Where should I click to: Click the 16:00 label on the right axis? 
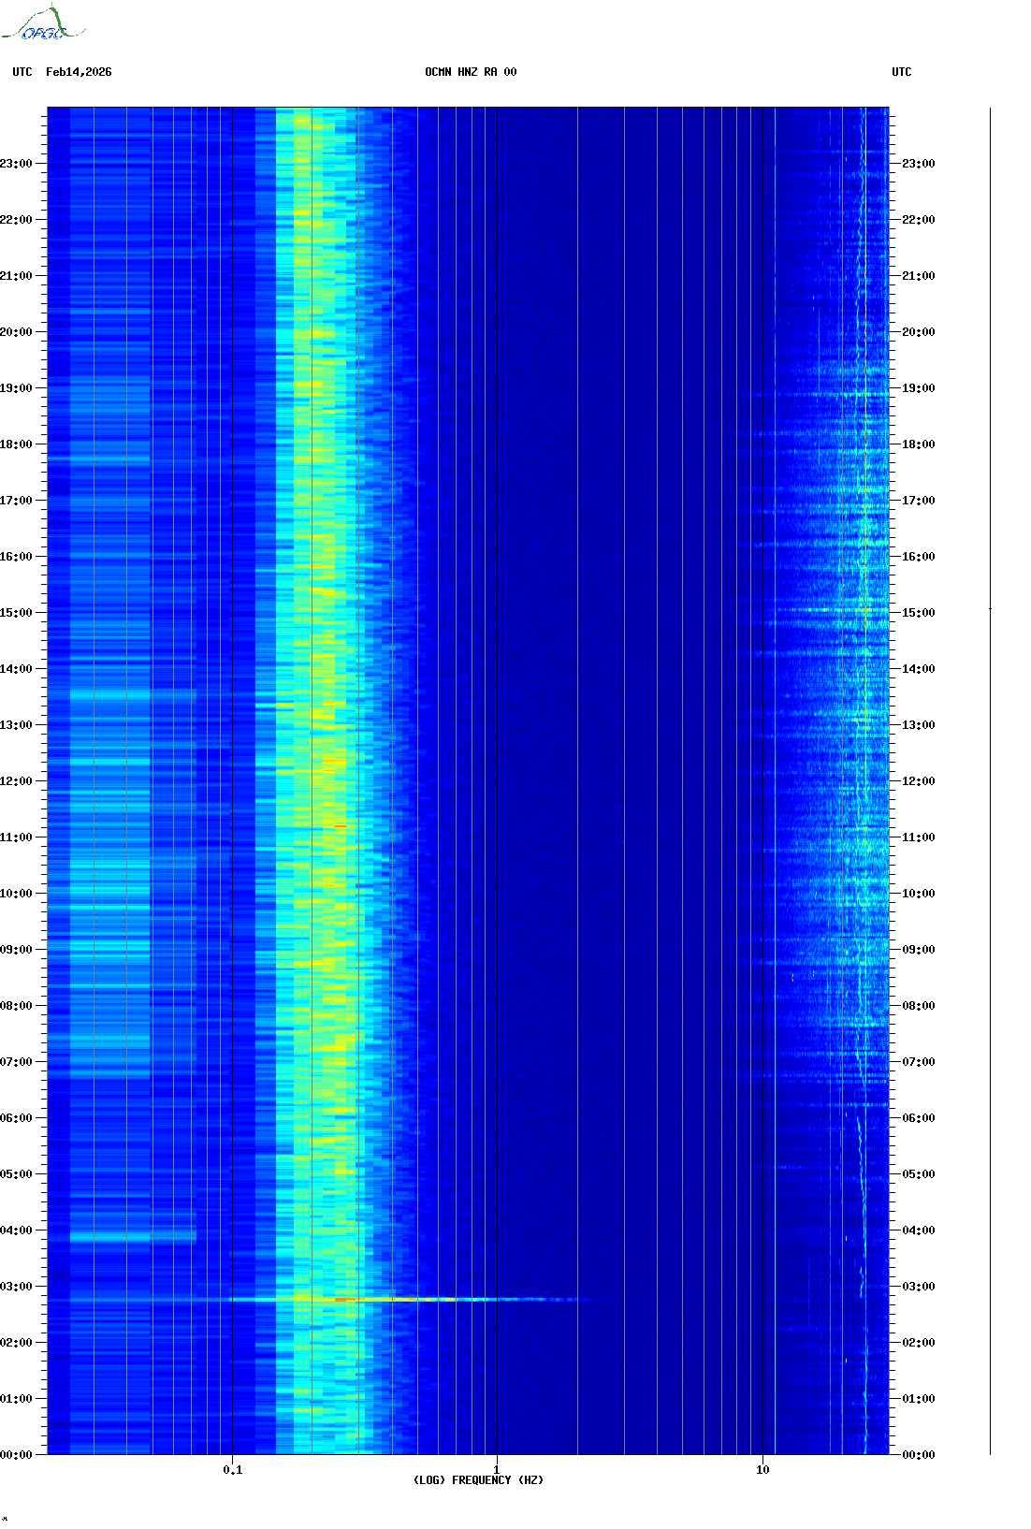919,557
